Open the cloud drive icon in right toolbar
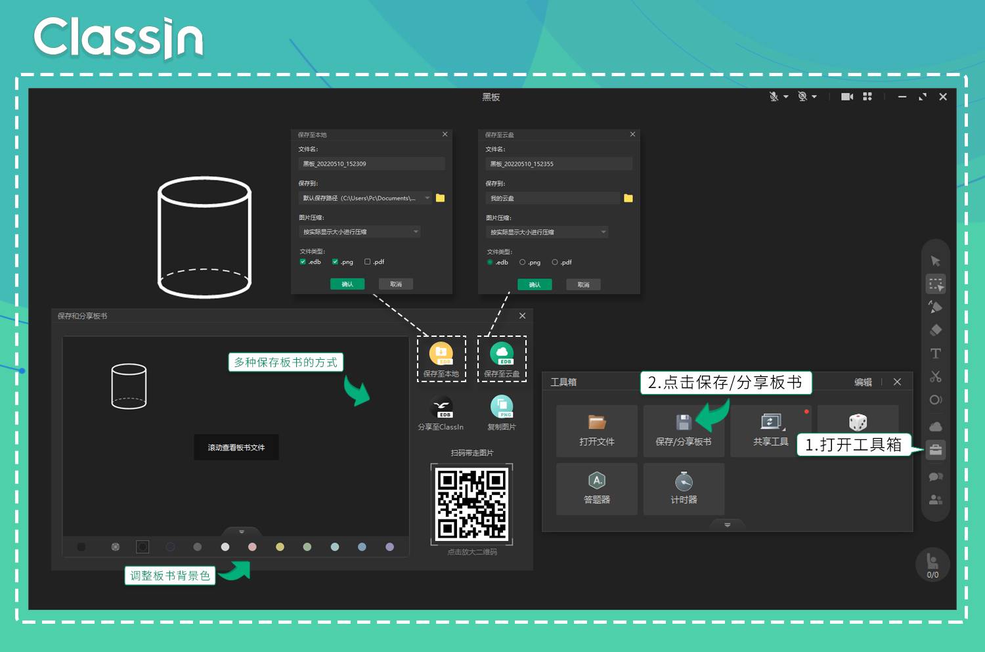 click(936, 426)
